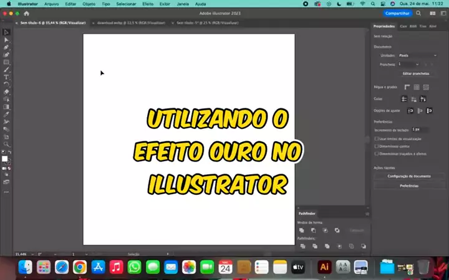Click the Compartilhar button
Image resolution: width=449 pixels, height=280 pixels.
(397, 14)
